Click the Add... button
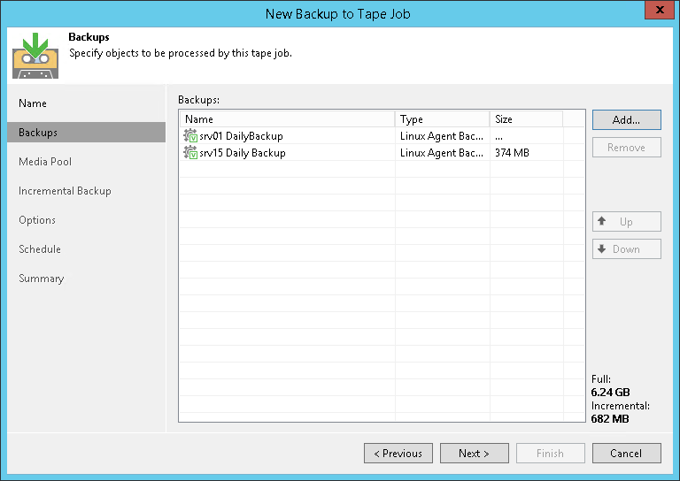680x481 pixels. tap(626, 119)
